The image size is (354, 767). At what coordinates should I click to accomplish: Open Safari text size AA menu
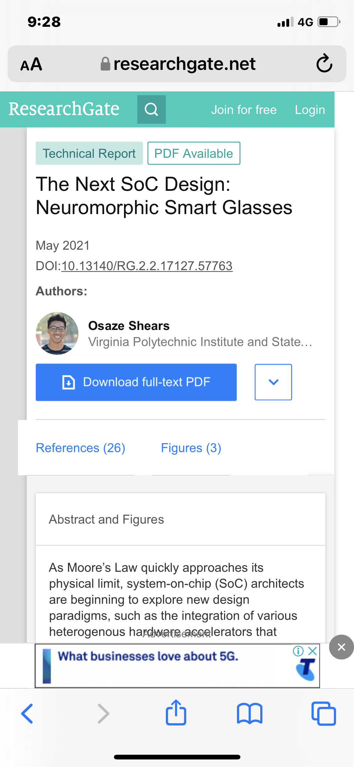[31, 64]
